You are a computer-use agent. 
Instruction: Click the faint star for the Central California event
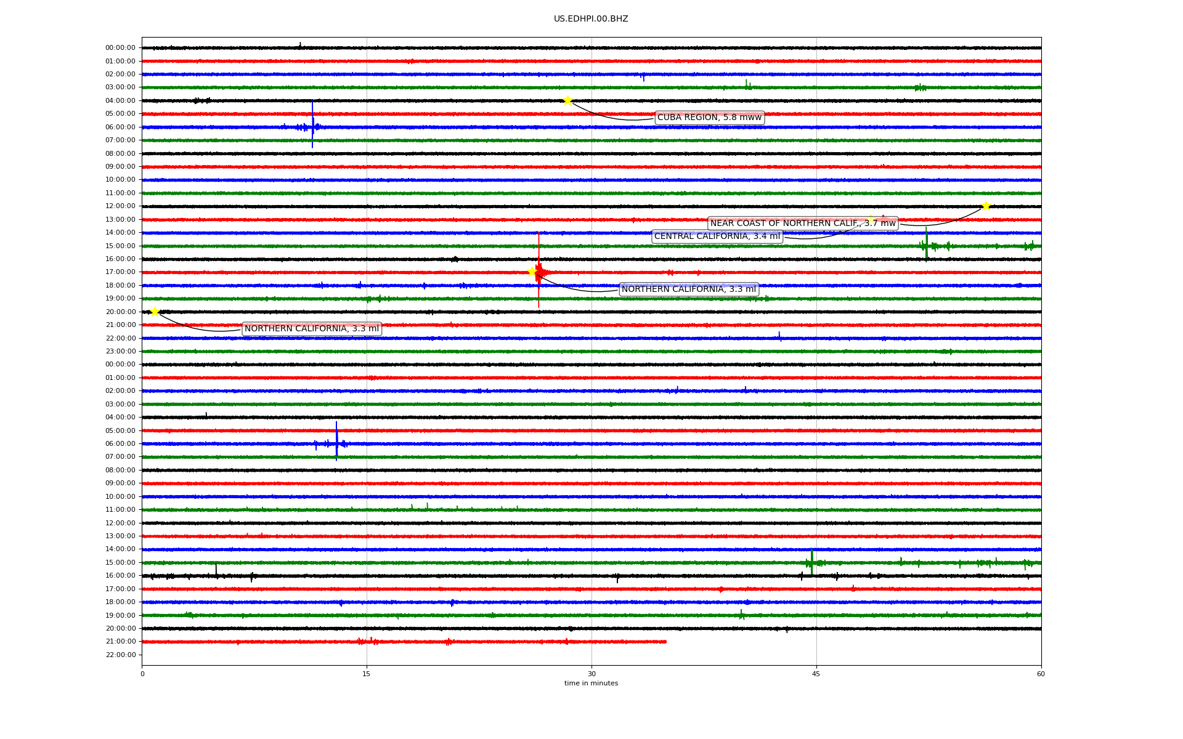(871, 219)
